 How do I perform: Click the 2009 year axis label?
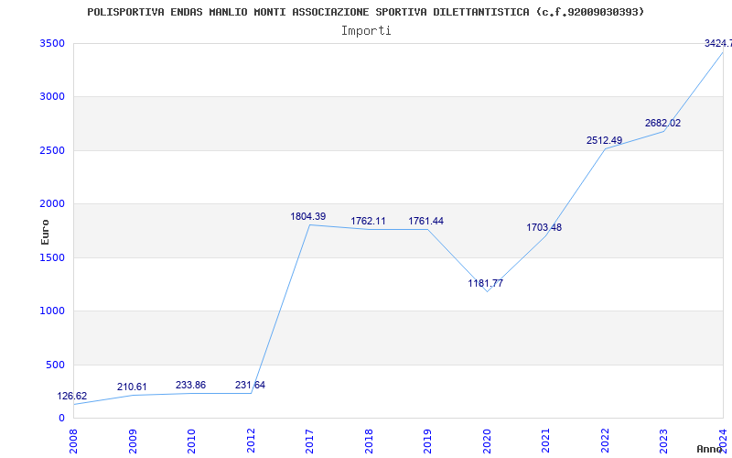point(133,441)
